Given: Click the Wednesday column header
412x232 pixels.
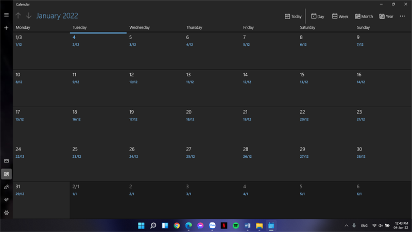Looking at the screenshot, I should tap(140, 27).
